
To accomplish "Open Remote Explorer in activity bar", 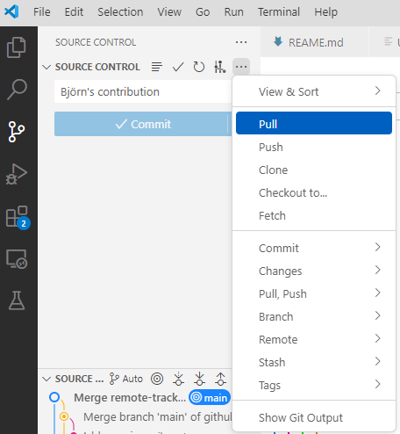I will pos(17,259).
